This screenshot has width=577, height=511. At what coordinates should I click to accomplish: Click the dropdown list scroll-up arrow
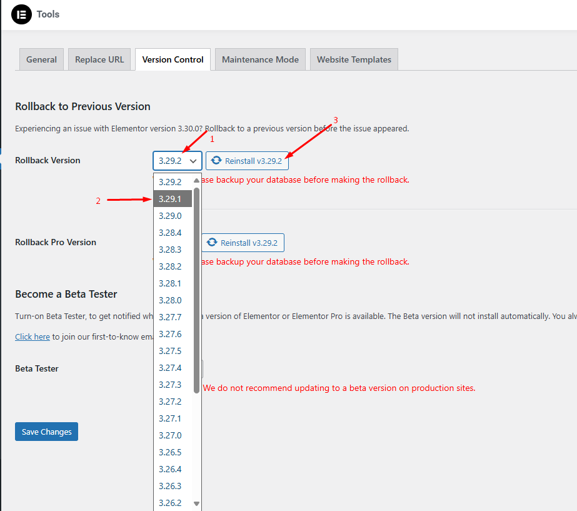coord(196,180)
